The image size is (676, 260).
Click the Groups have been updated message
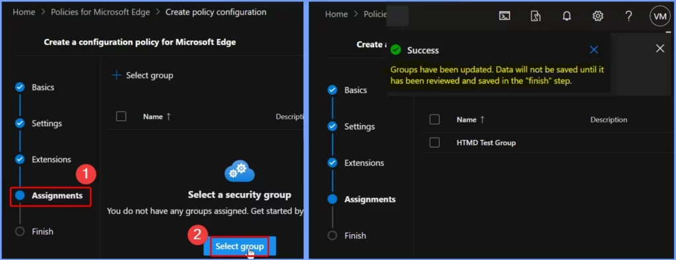[497, 75]
